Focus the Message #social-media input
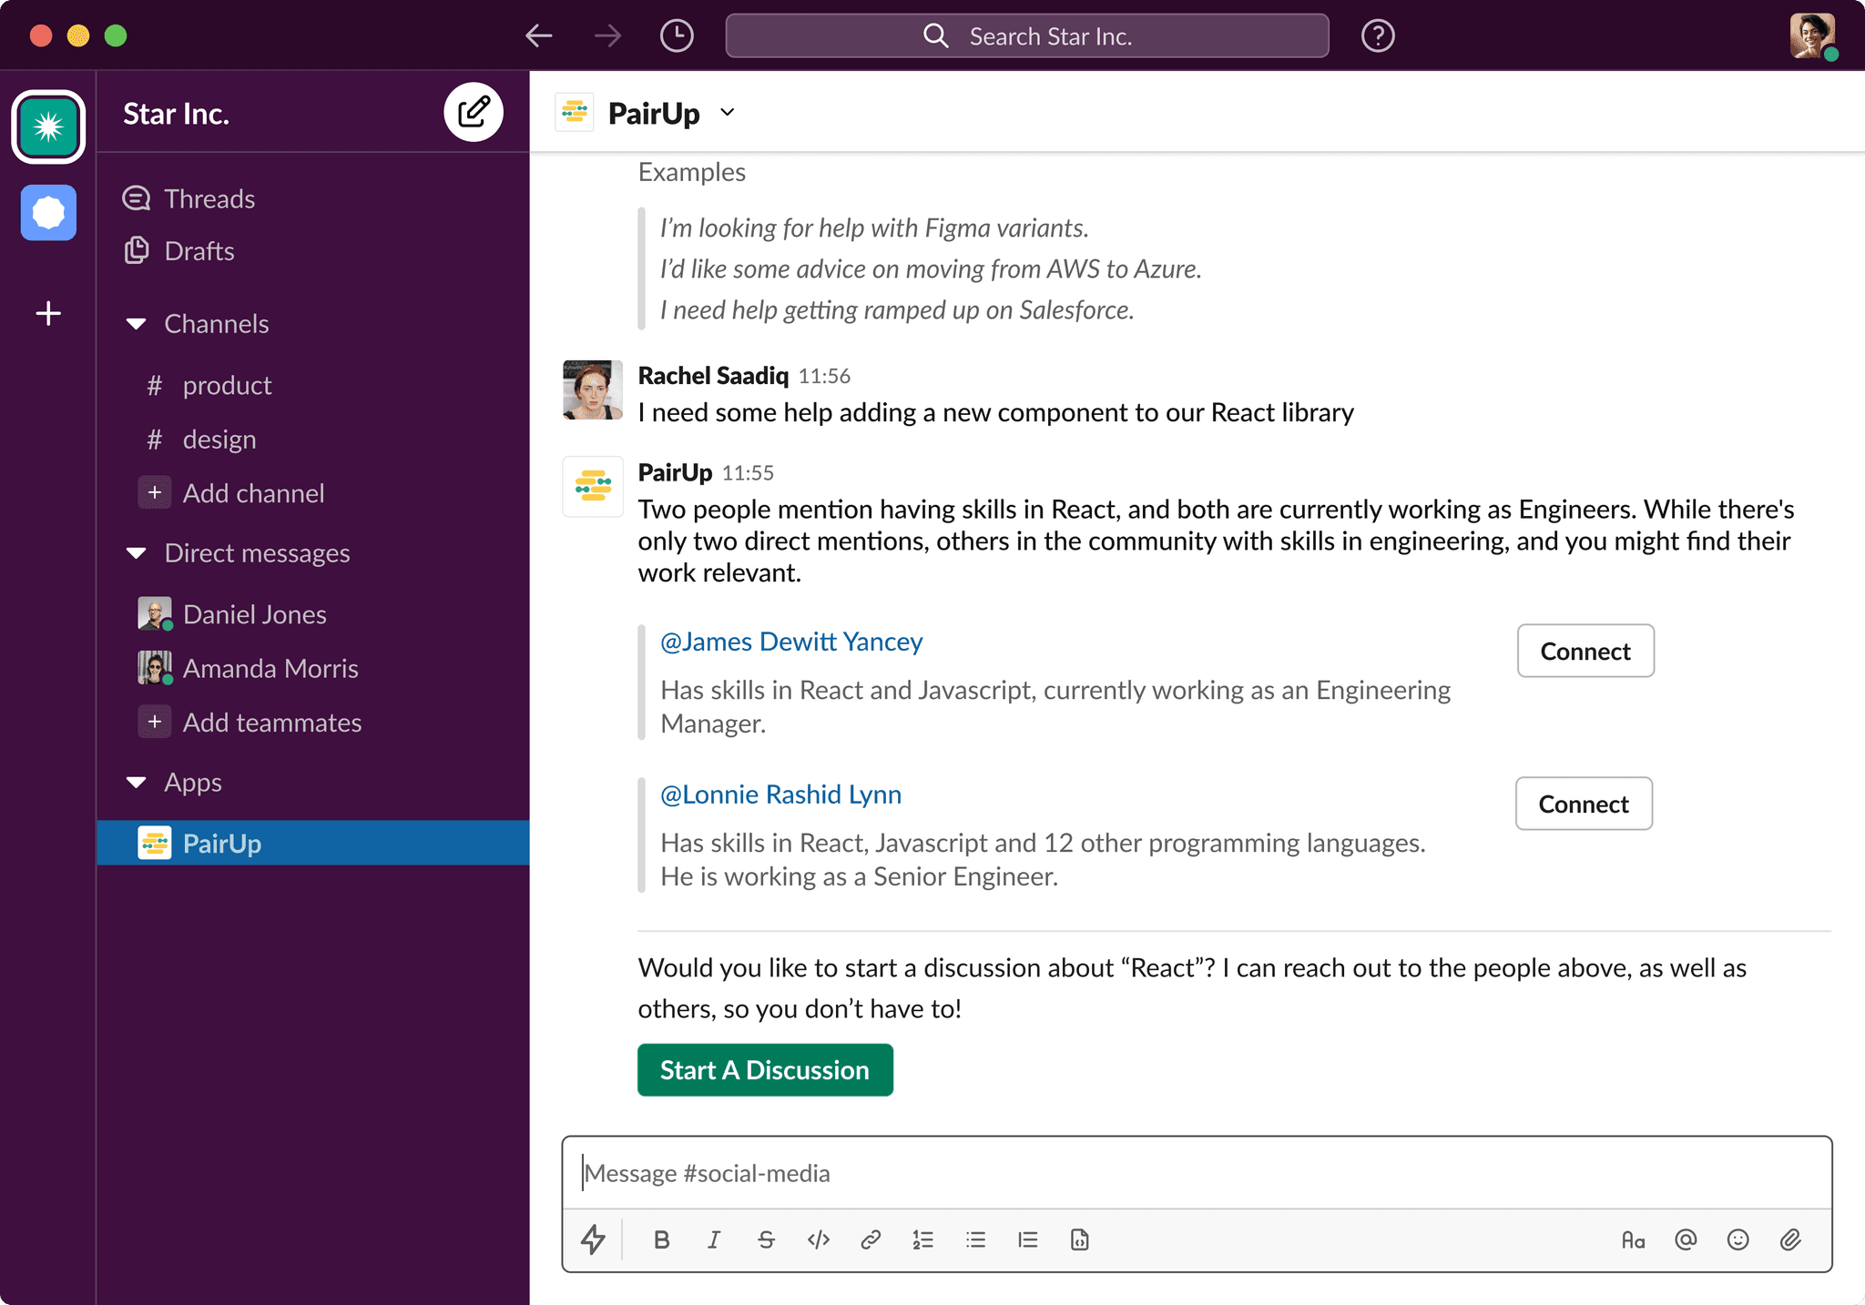Screen dimensions: 1865x1305 1197,1173
